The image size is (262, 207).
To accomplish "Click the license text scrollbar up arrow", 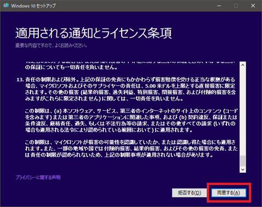I will 243,65.
